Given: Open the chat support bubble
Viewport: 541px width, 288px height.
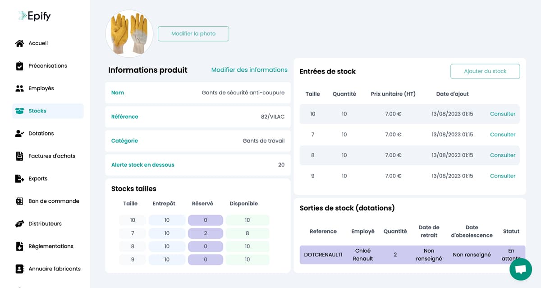Looking at the screenshot, I should point(520,269).
